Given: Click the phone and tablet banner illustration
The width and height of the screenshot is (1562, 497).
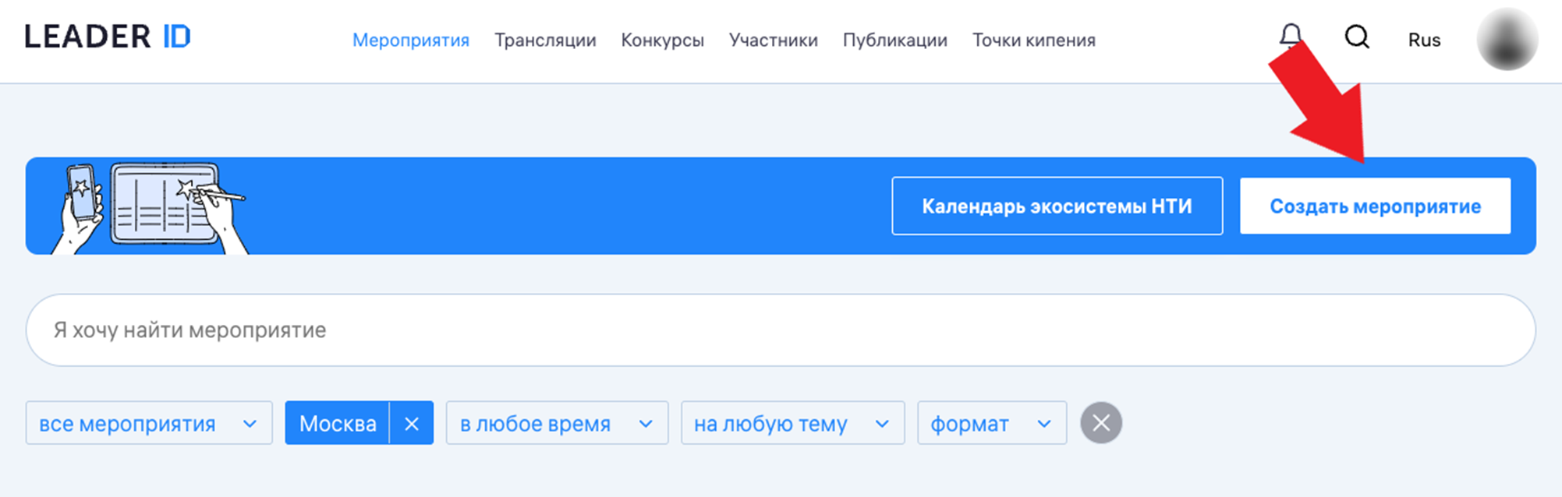Looking at the screenshot, I should (x=150, y=207).
